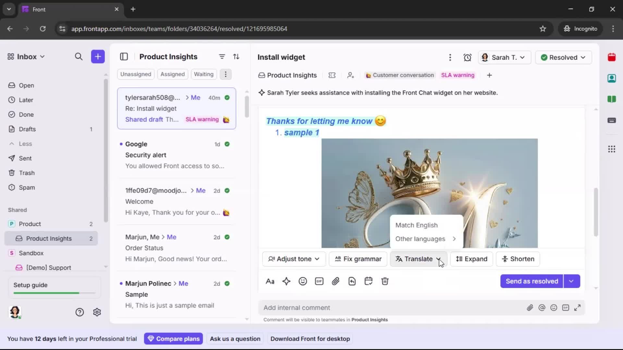This screenshot has height=350, width=623.
Task: Insert a GIF into the reply
Action: tap(319, 281)
